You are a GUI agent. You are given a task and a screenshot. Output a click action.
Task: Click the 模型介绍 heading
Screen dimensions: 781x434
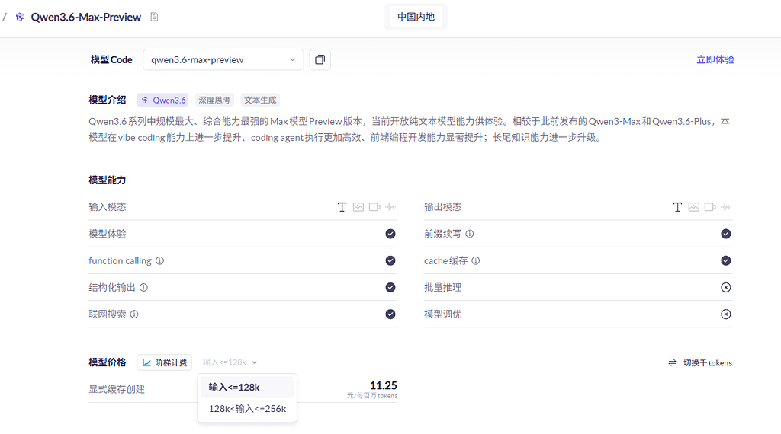pyautogui.click(x=107, y=100)
